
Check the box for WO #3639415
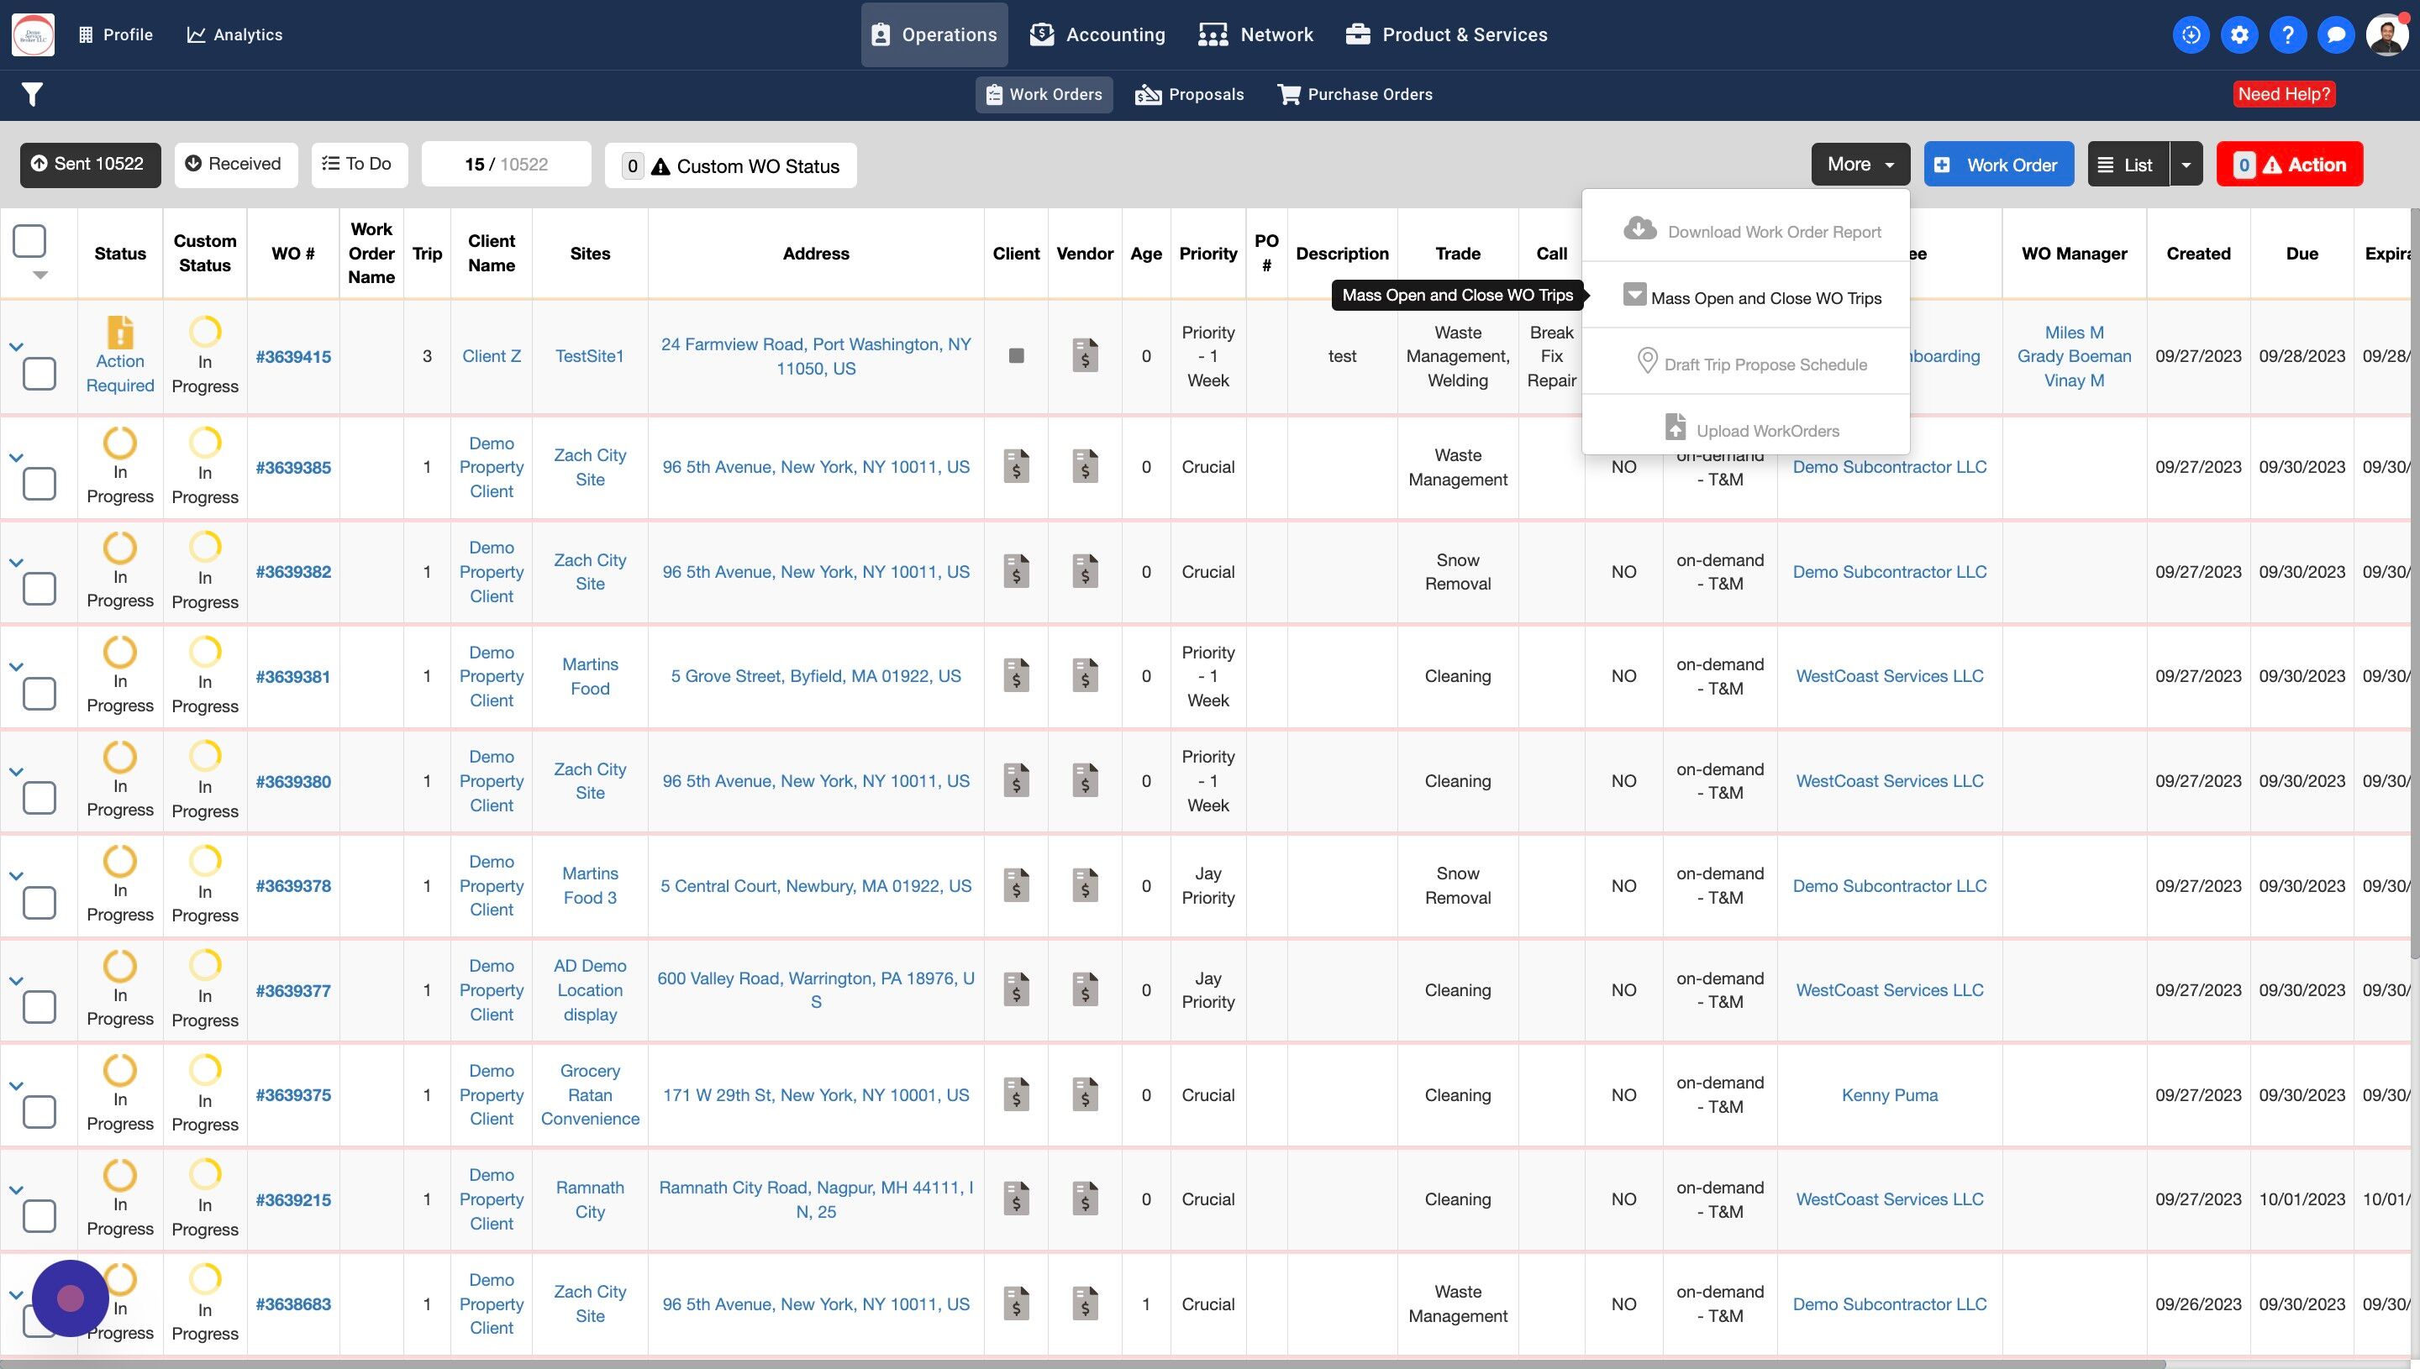[39, 373]
